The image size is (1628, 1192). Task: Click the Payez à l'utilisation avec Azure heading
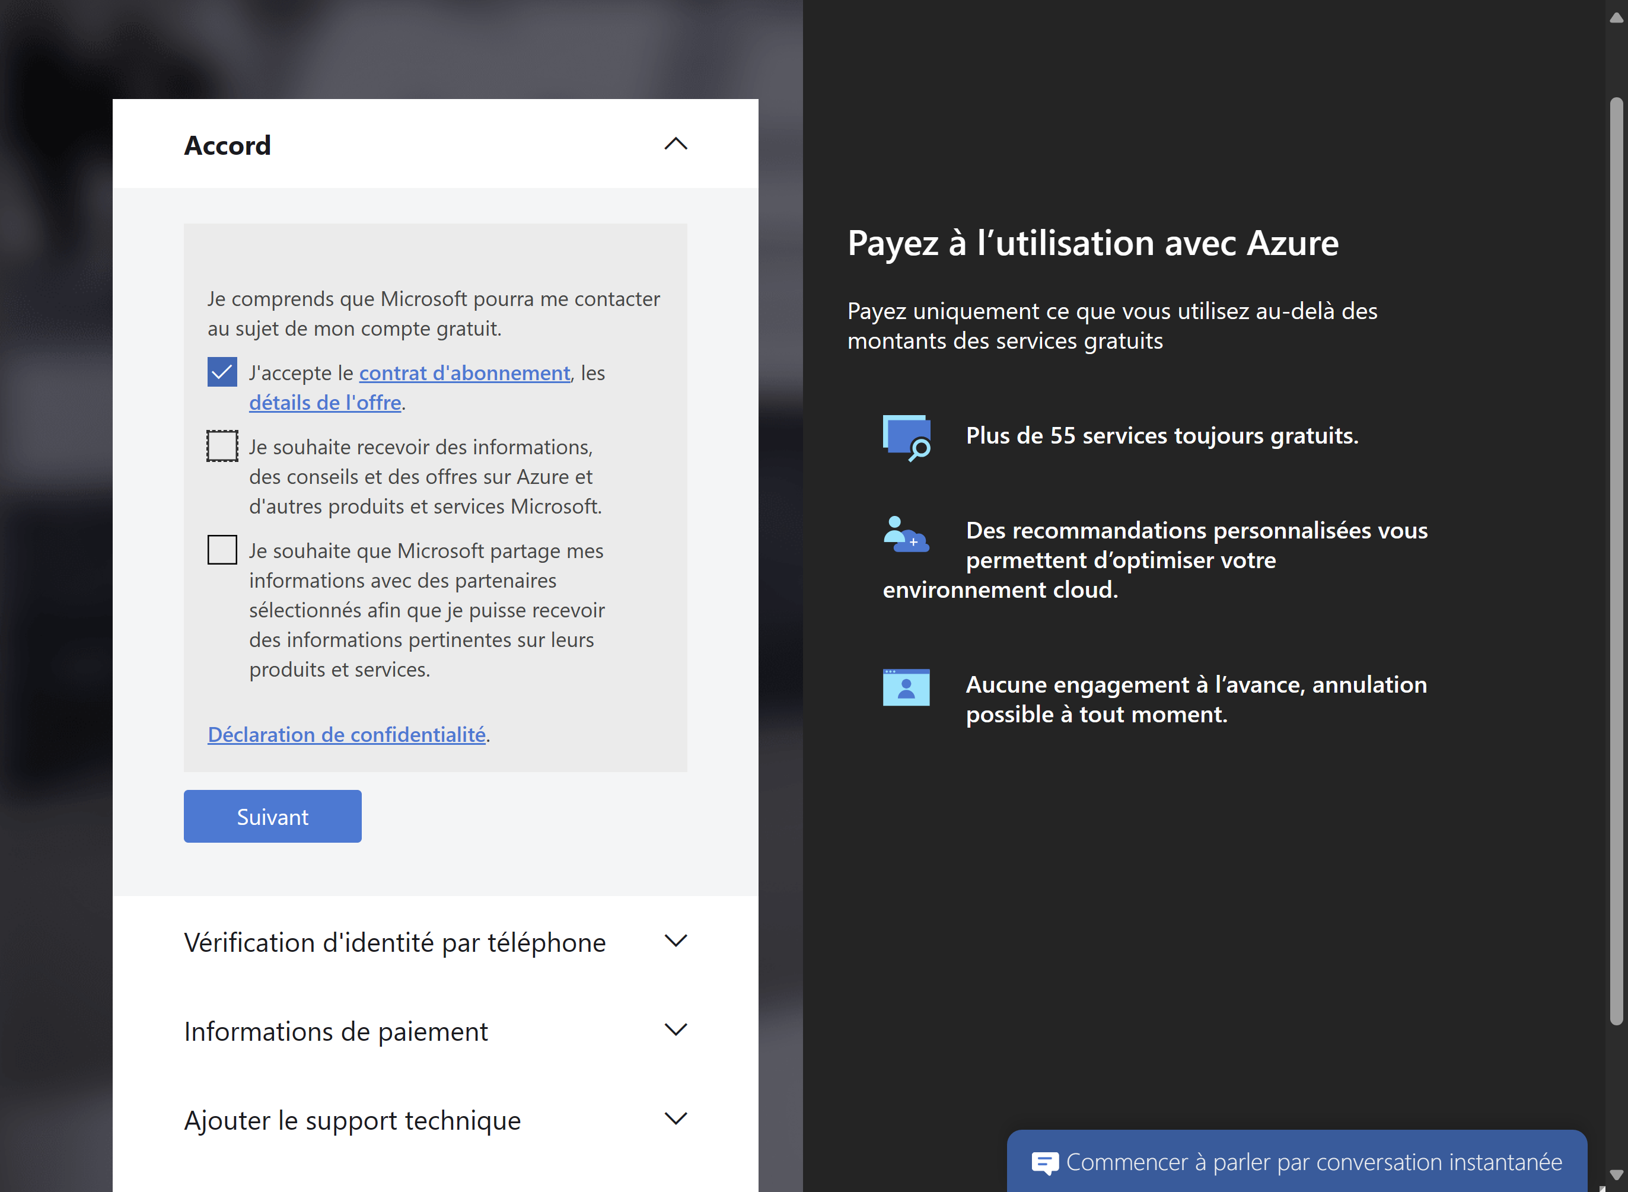(1092, 243)
